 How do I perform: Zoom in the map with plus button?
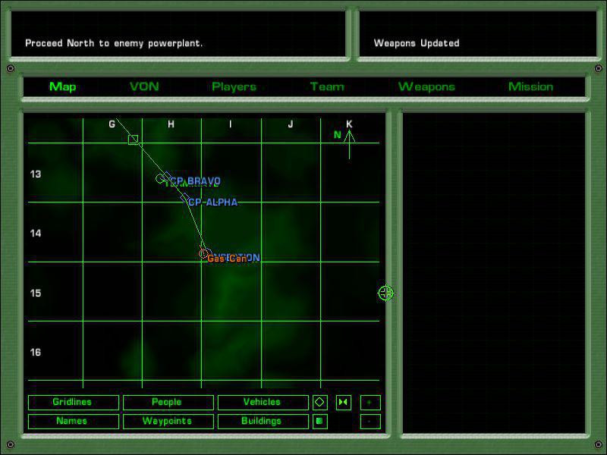[370, 403]
